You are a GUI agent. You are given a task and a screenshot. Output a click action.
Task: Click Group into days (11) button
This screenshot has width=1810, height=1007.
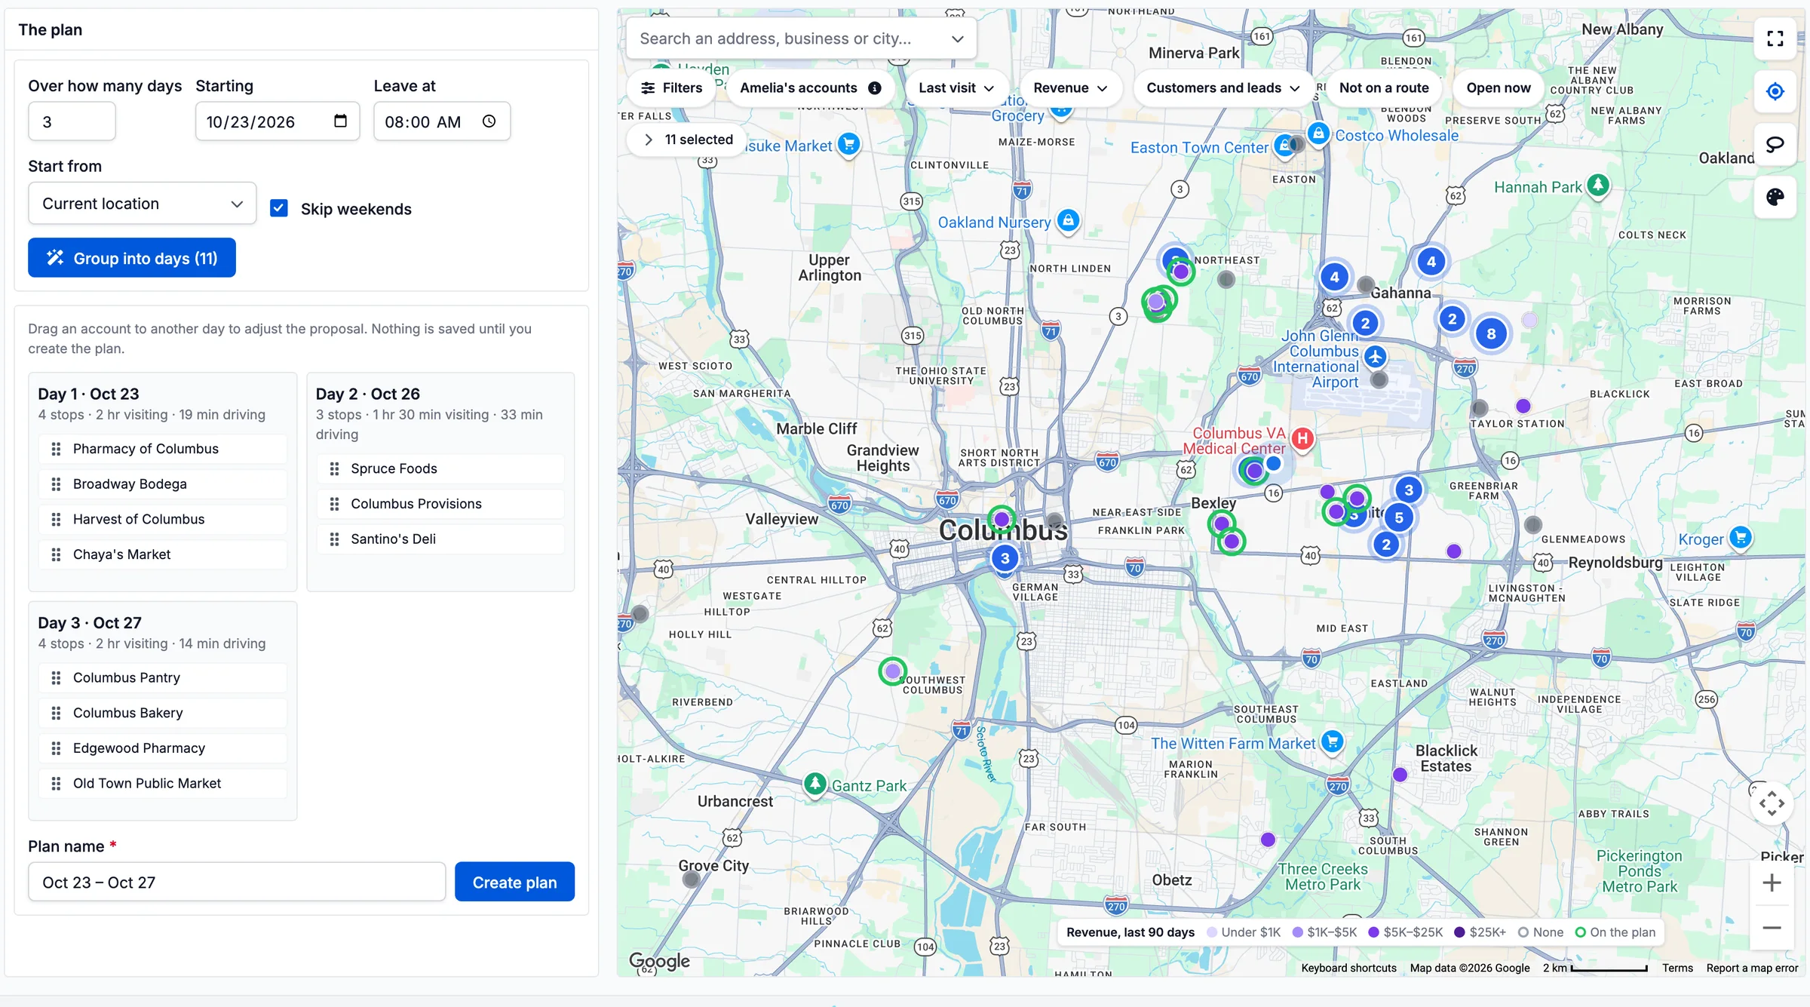coord(132,258)
